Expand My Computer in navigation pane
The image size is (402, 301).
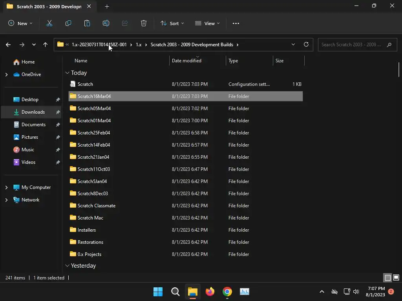(x=6, y=187)
